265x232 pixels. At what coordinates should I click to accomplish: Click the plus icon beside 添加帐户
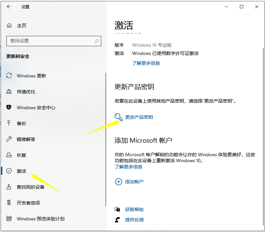pyautogui.click(x=118, y=182)
